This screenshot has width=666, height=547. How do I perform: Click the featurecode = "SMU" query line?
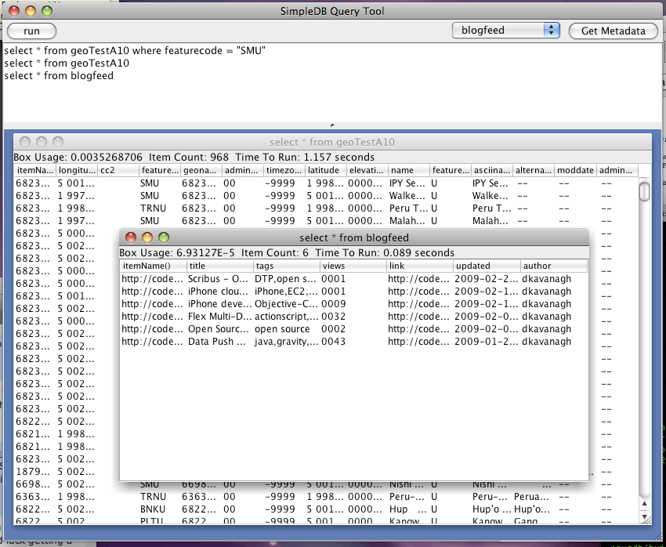[135, 50]
